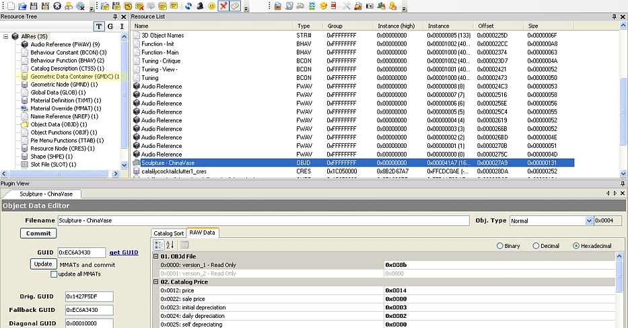628x328 pixels.
Task: Switch property grid to categorized view
Action: tap(160, 245)
